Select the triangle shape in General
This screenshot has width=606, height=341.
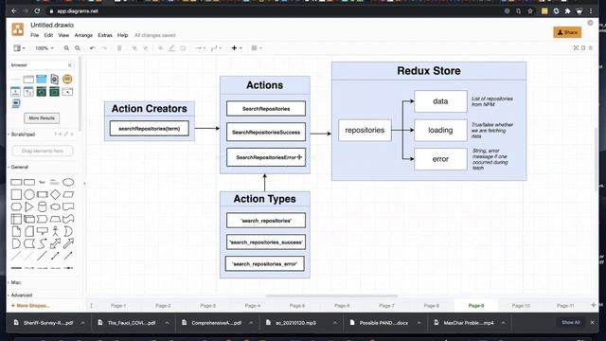pos(29,206)
